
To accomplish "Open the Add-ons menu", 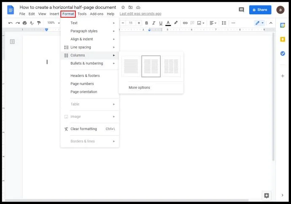I will pyautogui.click(x=97, y=14).
